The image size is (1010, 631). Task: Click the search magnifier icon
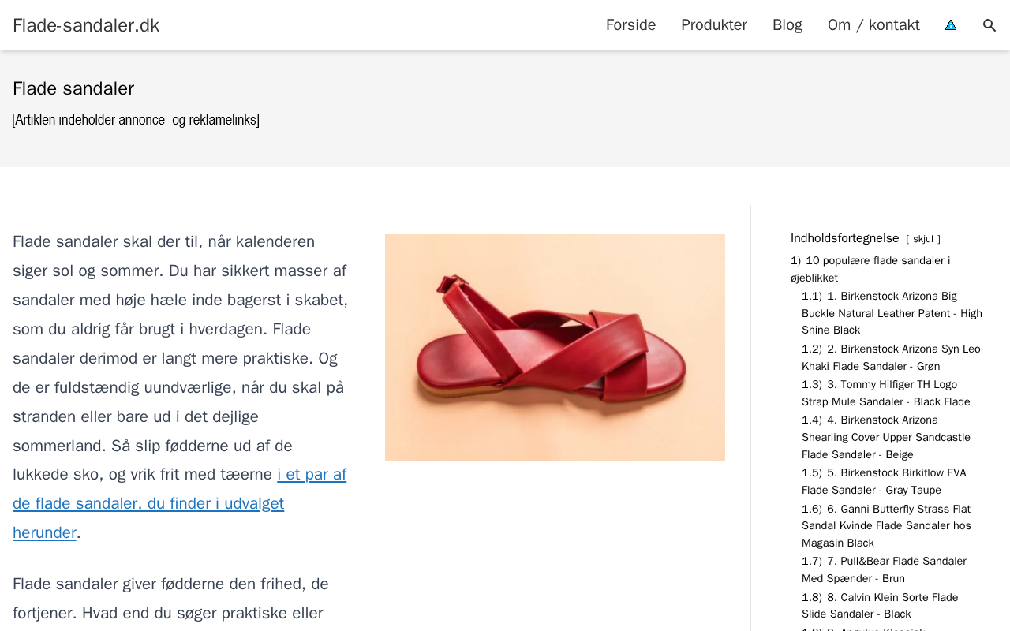(989, 25)
